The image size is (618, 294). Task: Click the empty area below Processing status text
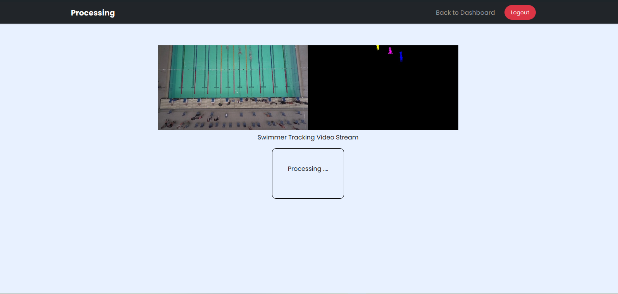point(308,187)
